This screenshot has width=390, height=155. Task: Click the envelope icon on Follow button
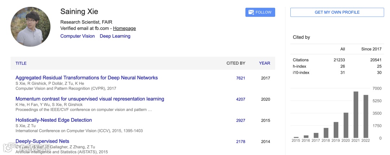tap(251, 12)
